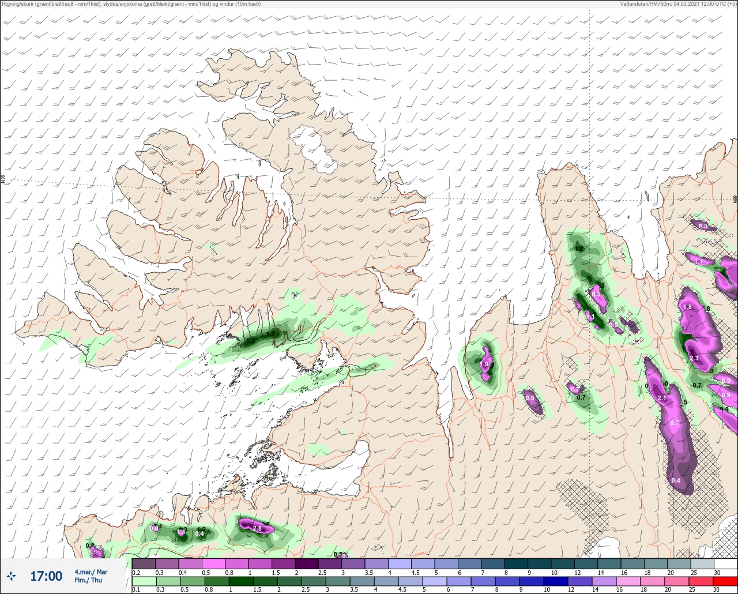Image resolution: width=738 pixels, height=594 pixels.
Task: Click the 2.8 value on the purple snow patch
Action: click(x=257, y=528)
